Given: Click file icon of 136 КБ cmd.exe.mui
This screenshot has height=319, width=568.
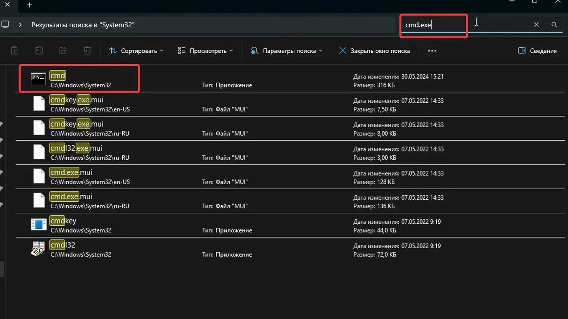Looking at the screenshot, I should coord(39,200).
